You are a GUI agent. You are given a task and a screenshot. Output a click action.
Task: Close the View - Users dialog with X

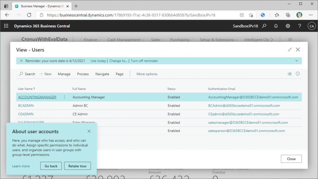coord(298,49)
